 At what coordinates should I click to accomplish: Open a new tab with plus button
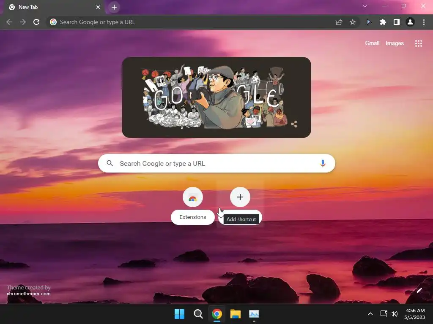(x=114, y=7)
